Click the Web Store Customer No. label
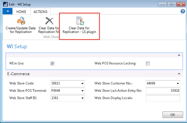 tap(113, 83)
